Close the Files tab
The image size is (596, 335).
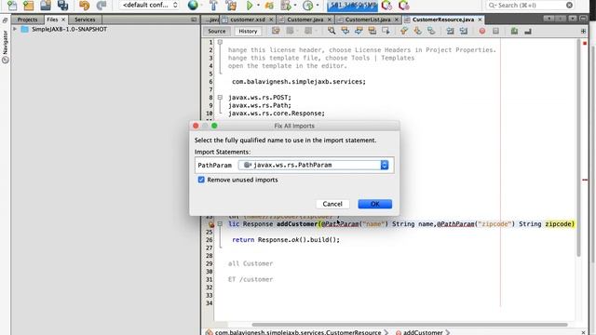63,20
